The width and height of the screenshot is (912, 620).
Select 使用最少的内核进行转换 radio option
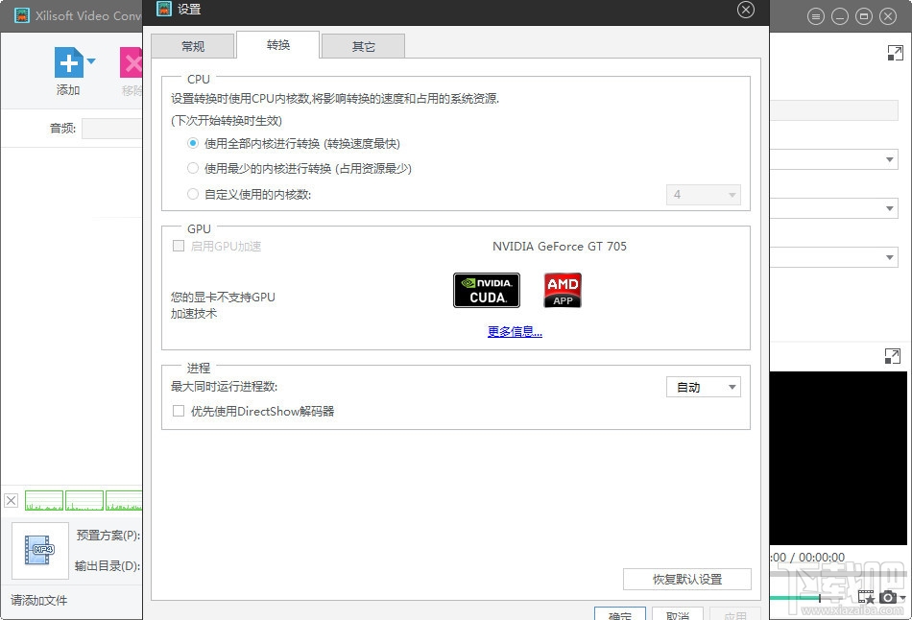(x=192, y=168)
